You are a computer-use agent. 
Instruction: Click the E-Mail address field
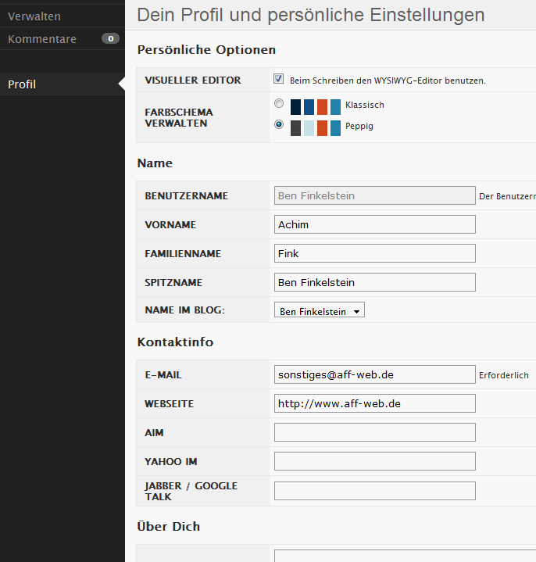coord(374,374)
